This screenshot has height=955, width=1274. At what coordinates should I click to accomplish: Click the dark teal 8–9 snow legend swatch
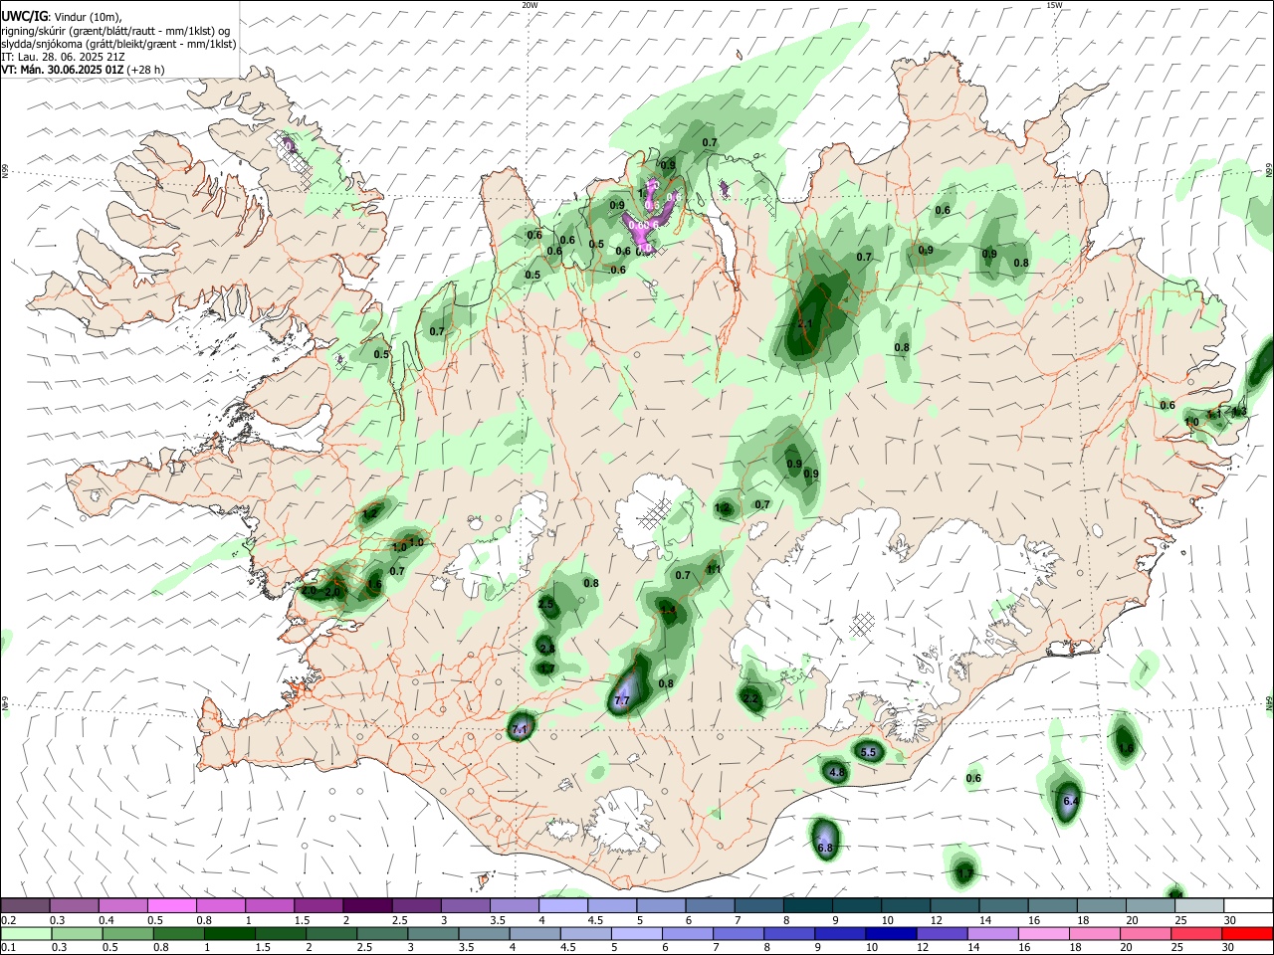pos(808,905)
